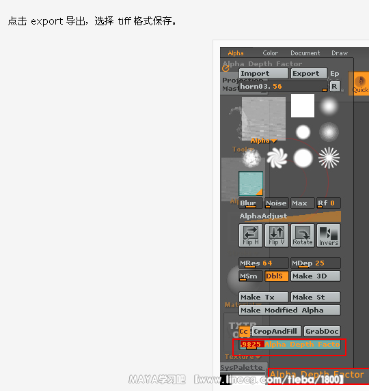This screenshot has width=369, height=391.
Task: Adjust the Rf radial fade slider
Action: coord(329,203)
